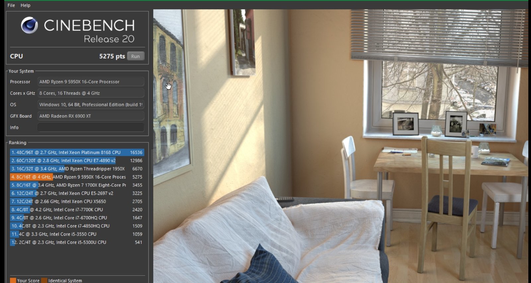Image resolution: width=531 pixels, height=283 pixels.
Task: Select ranking row Intel Xeon CPU E7-4890 v2
Action: tap(77, 161)
